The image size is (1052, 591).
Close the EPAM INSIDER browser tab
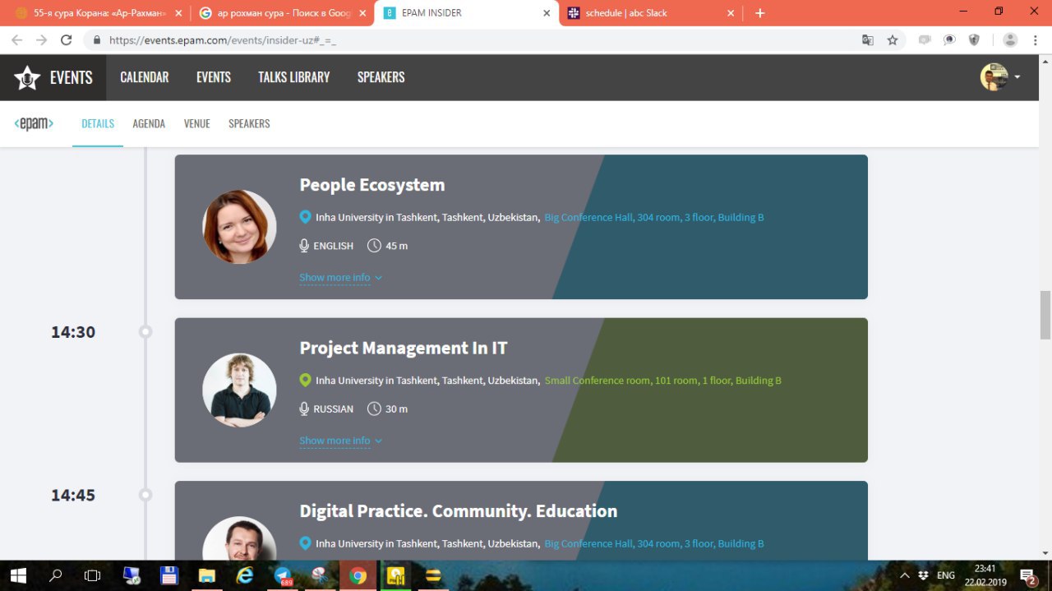click(547, 13)
